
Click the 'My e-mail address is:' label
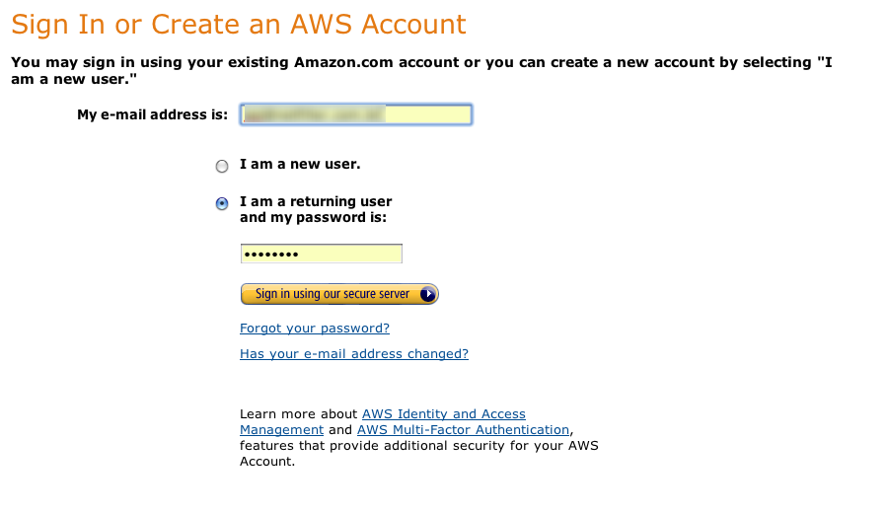152,115
